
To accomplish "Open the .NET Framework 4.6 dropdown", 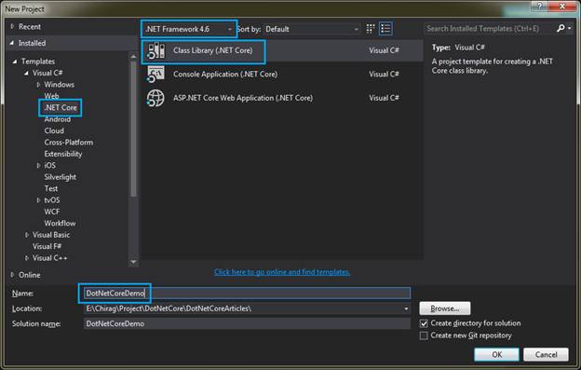I will (189, 29).
